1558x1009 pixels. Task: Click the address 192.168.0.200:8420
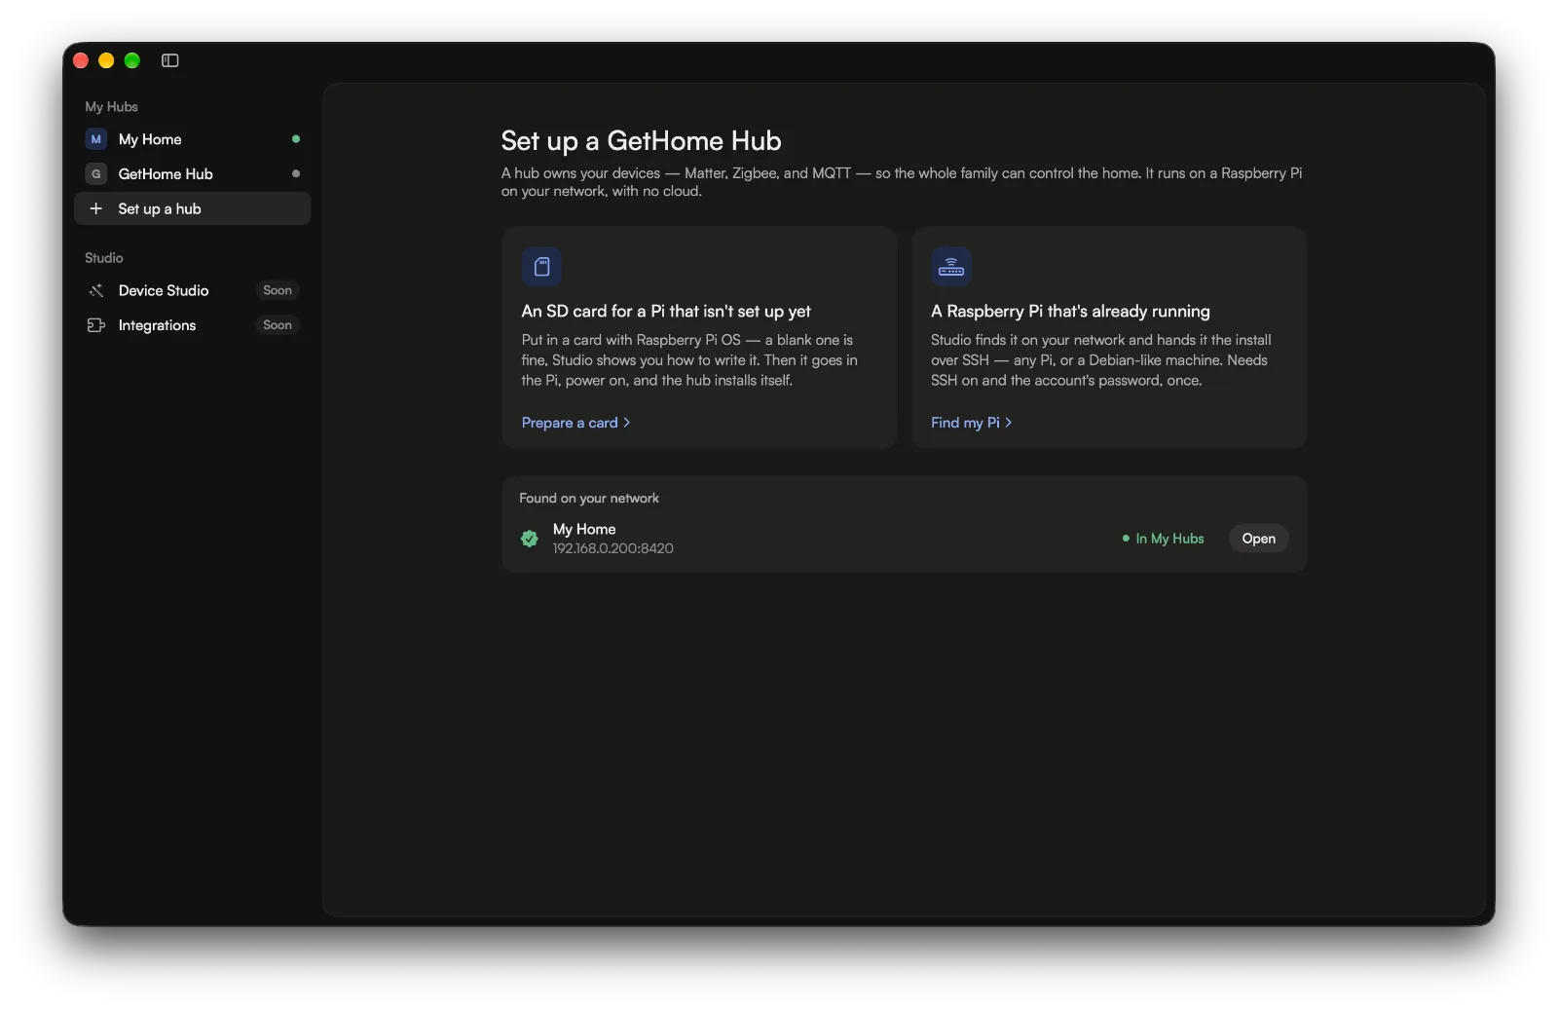612,548
